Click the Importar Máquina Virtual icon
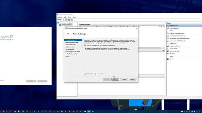The height and width of the screenshot is (113, 202). coord(168,33)
